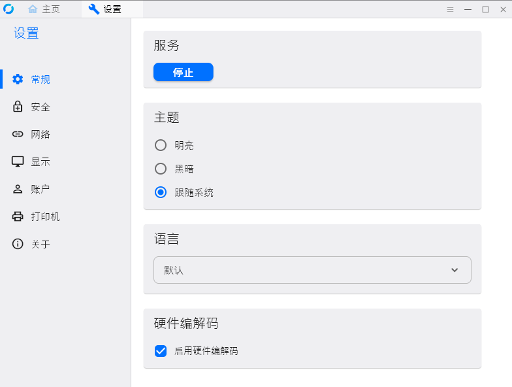Select the 黑暗 dark theme option

click(x=161, y=169)
